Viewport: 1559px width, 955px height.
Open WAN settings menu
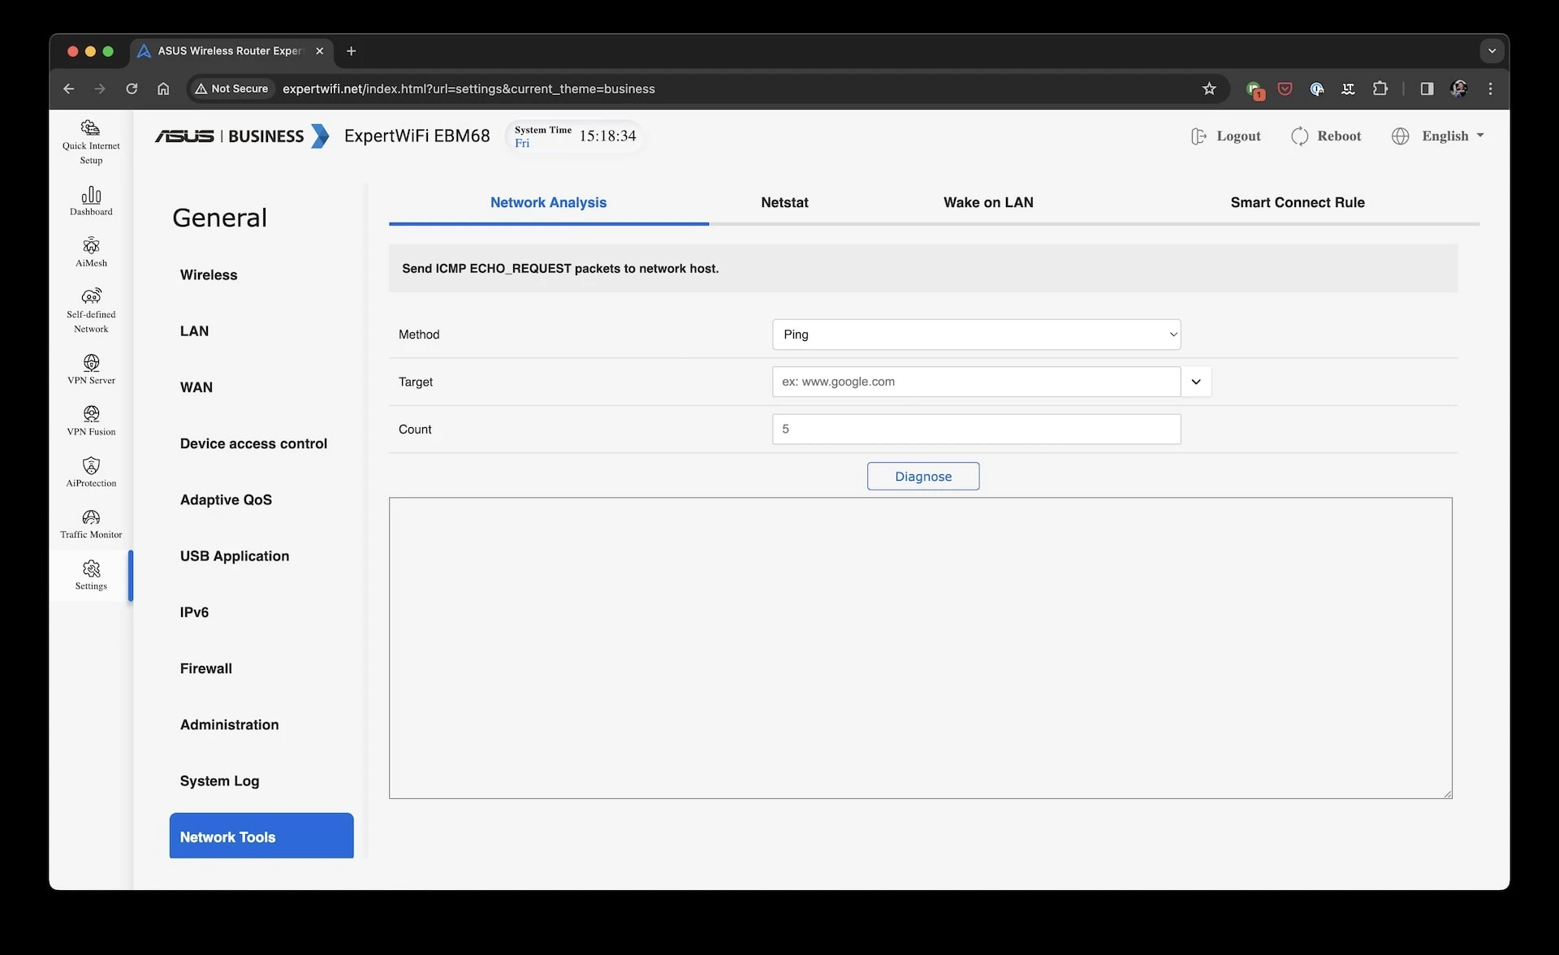coord(196,387)
